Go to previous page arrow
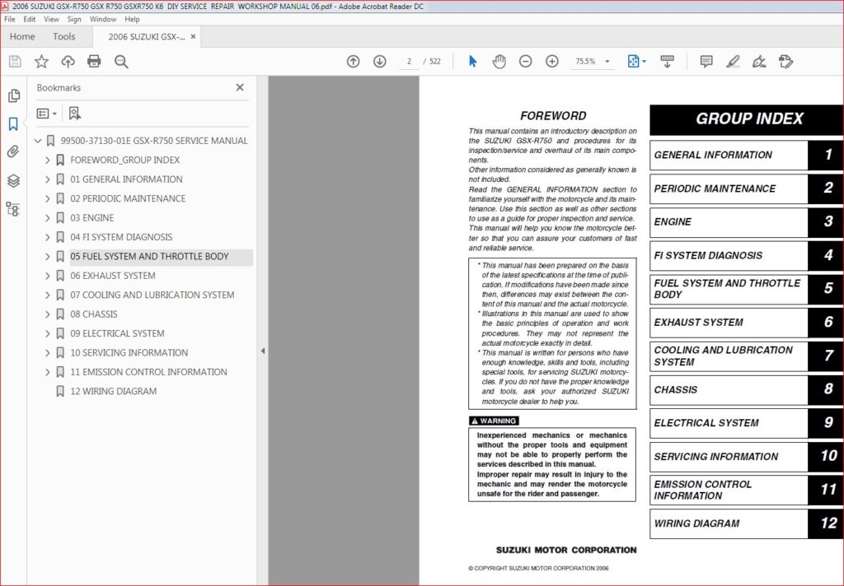The height and width of the screenshot is (586, 844). pos(353,61)
